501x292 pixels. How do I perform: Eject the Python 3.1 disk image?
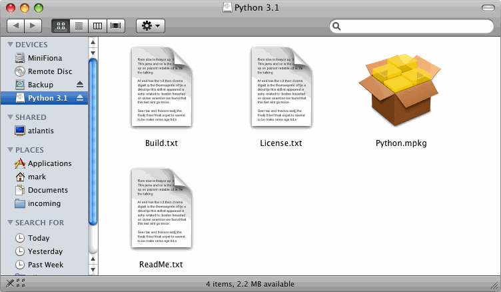[x=80, y=98]
